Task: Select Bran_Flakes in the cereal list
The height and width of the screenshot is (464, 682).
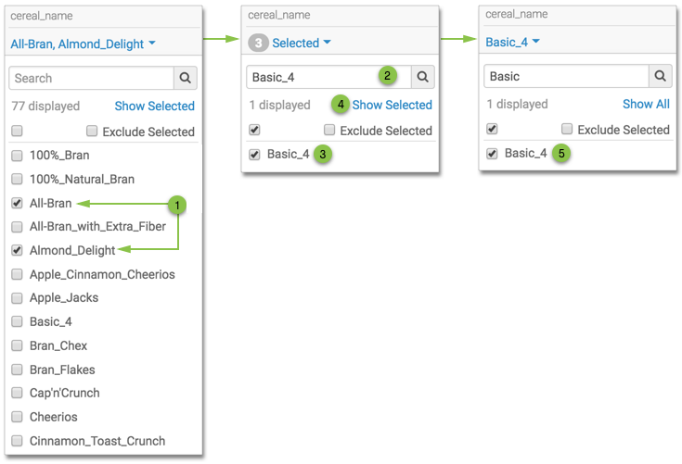Action: pyautogui.click(x=17, y=370)
